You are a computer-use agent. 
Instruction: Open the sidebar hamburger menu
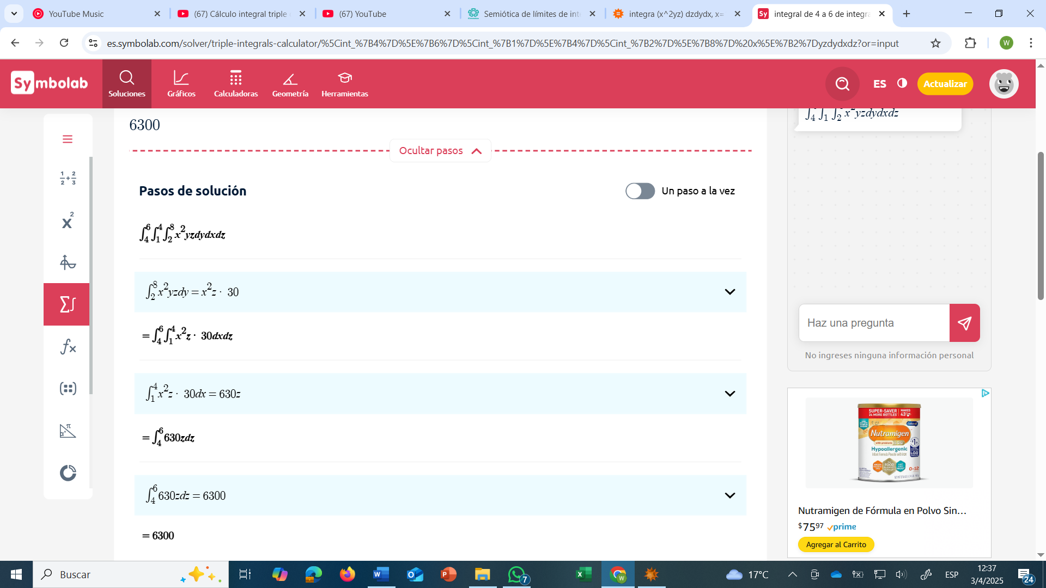pos(68,139)
